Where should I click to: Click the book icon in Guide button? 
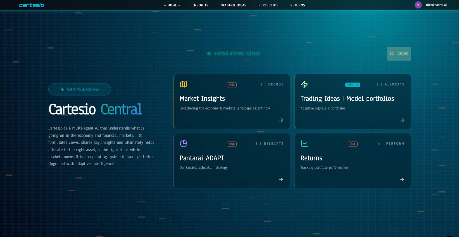coord(392,54)
